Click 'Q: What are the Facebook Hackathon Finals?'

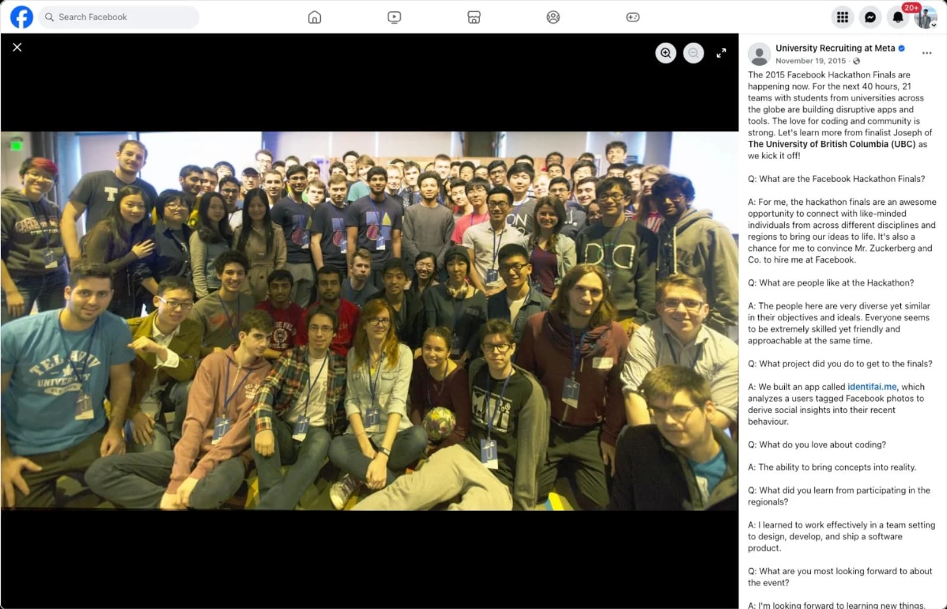point(836,179)
